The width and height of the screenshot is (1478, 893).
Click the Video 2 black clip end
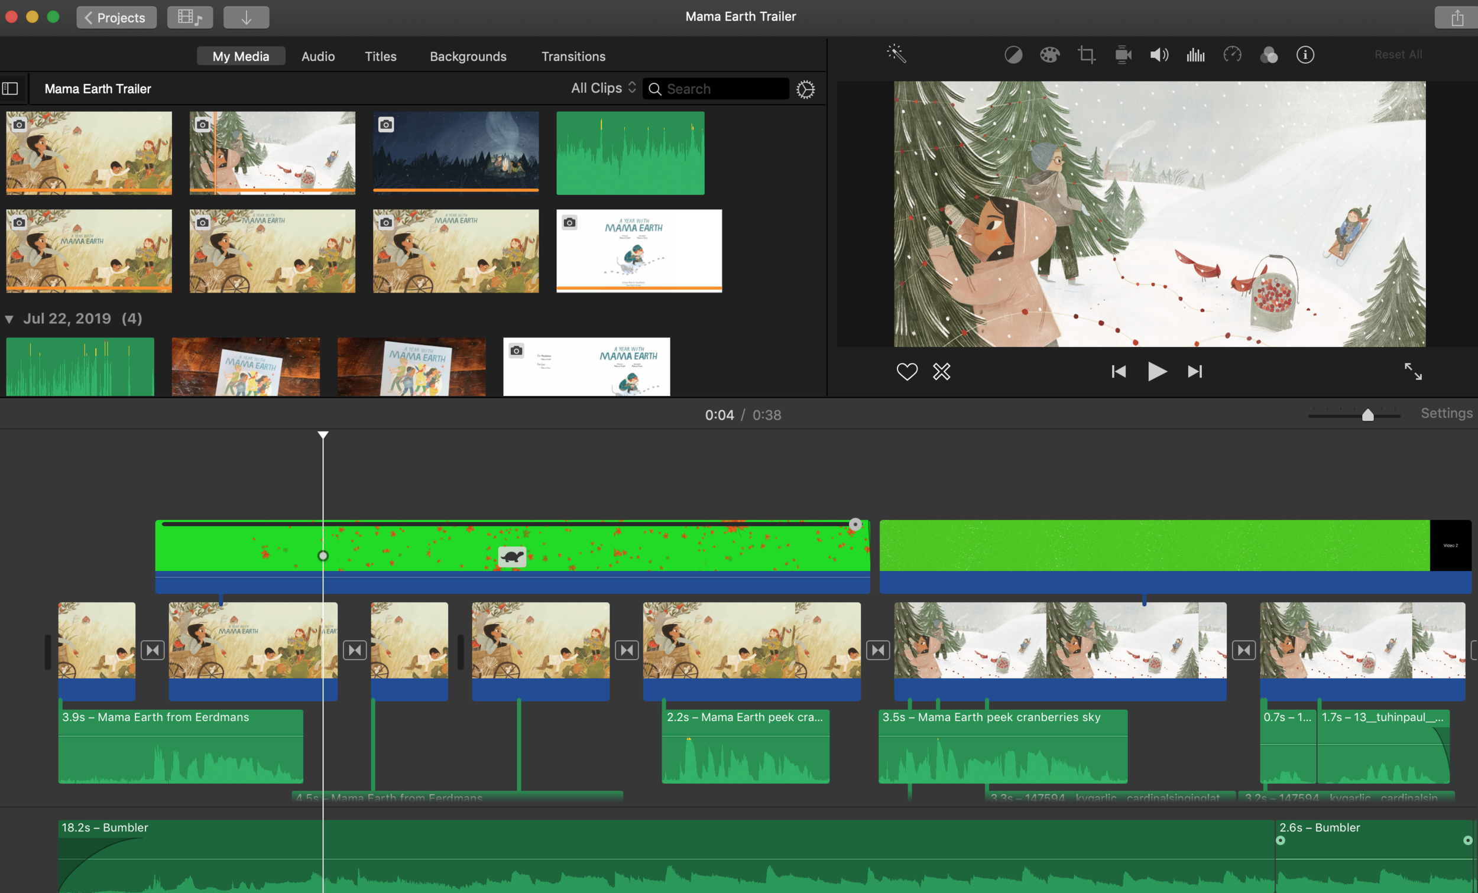[1450, 545]
